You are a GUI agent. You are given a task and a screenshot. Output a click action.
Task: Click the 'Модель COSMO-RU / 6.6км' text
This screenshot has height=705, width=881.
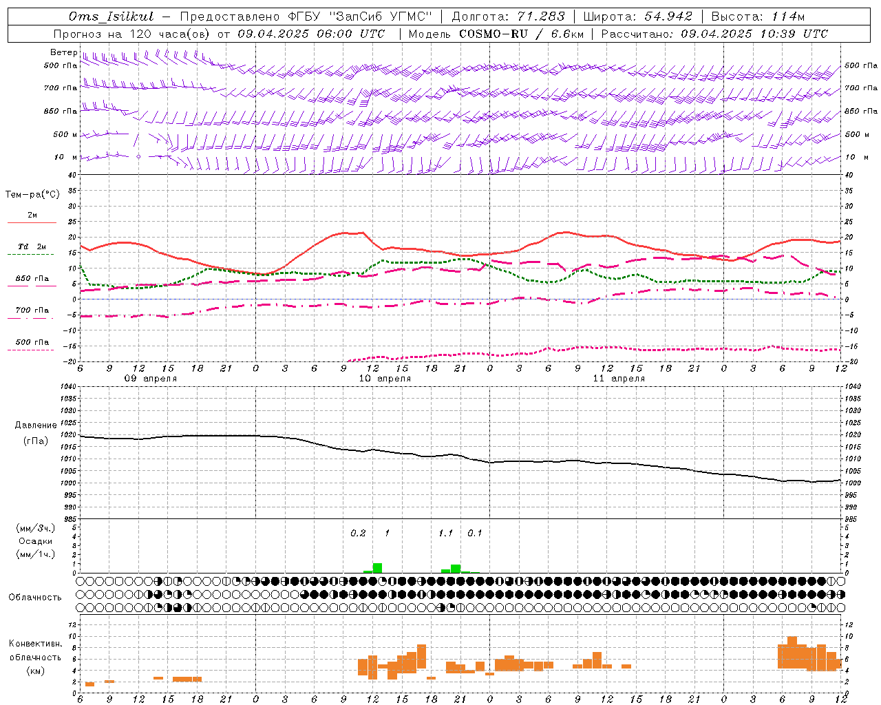click(x=496, y=34)
